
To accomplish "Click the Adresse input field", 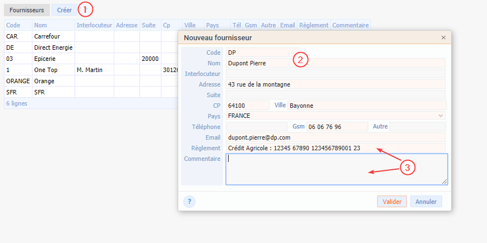I will tap(335, 84).
